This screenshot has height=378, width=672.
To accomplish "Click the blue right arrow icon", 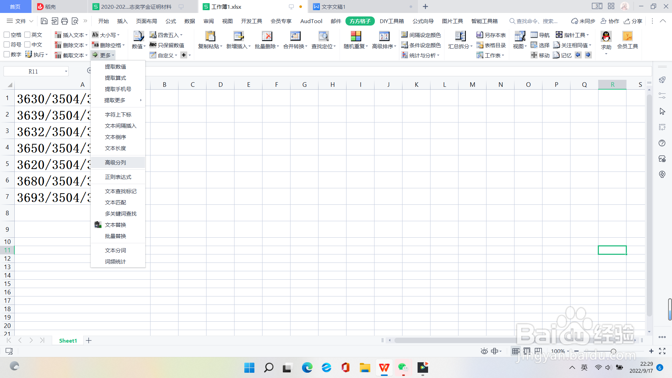I will click(x=588, y=55).
